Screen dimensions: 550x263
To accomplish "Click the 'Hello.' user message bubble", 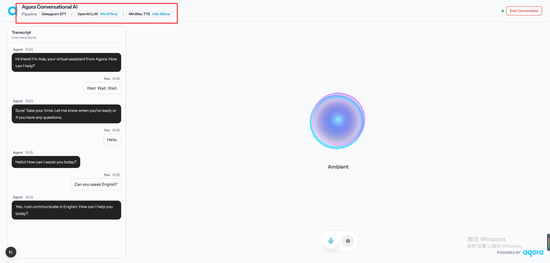I will 112,140.
